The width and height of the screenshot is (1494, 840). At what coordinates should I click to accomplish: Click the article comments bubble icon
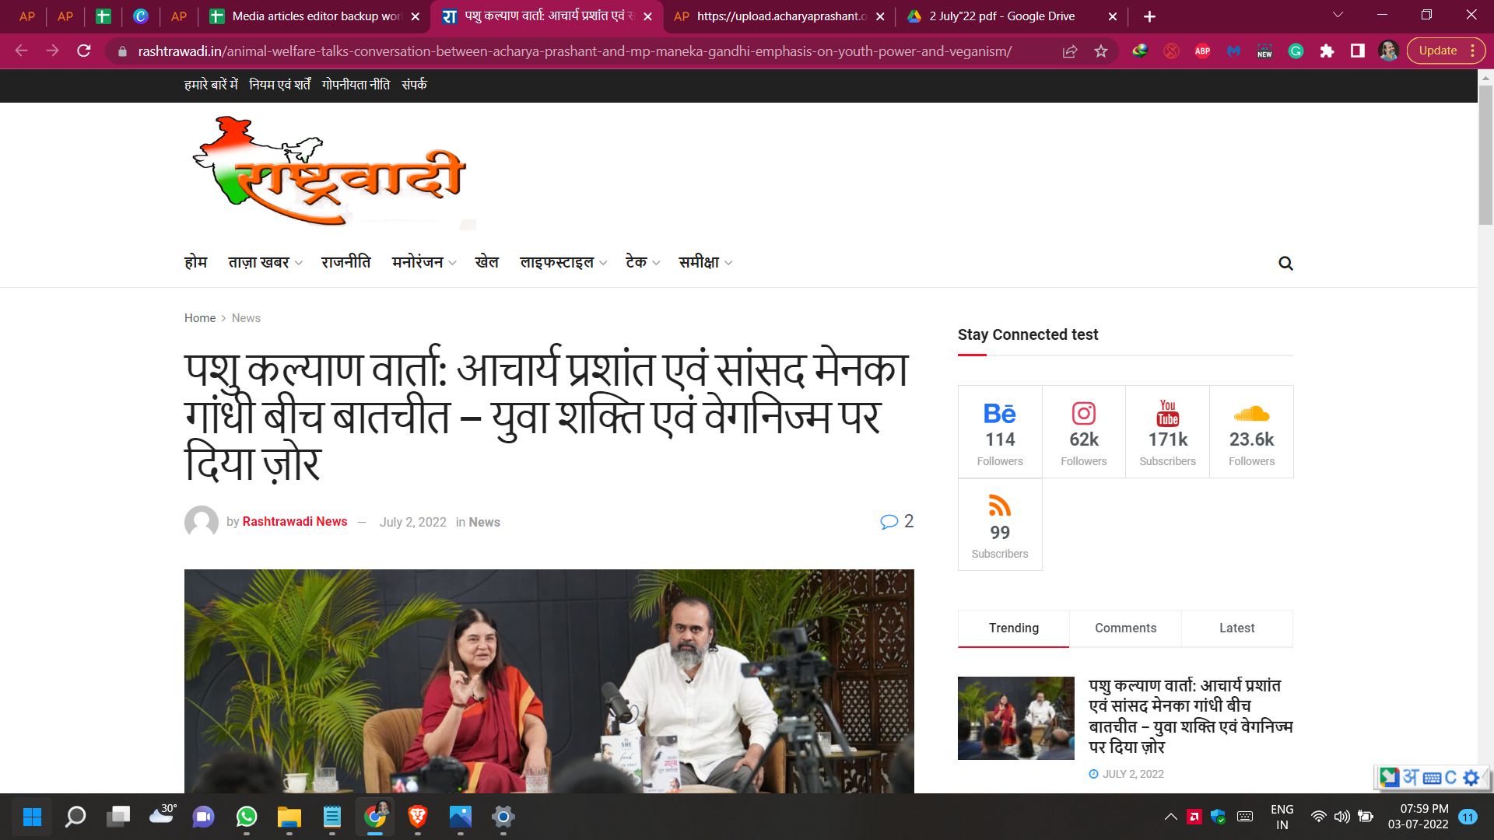tap(889, 522)
